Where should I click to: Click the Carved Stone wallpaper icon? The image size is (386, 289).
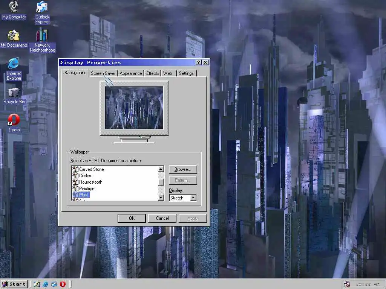click(75, 169)
